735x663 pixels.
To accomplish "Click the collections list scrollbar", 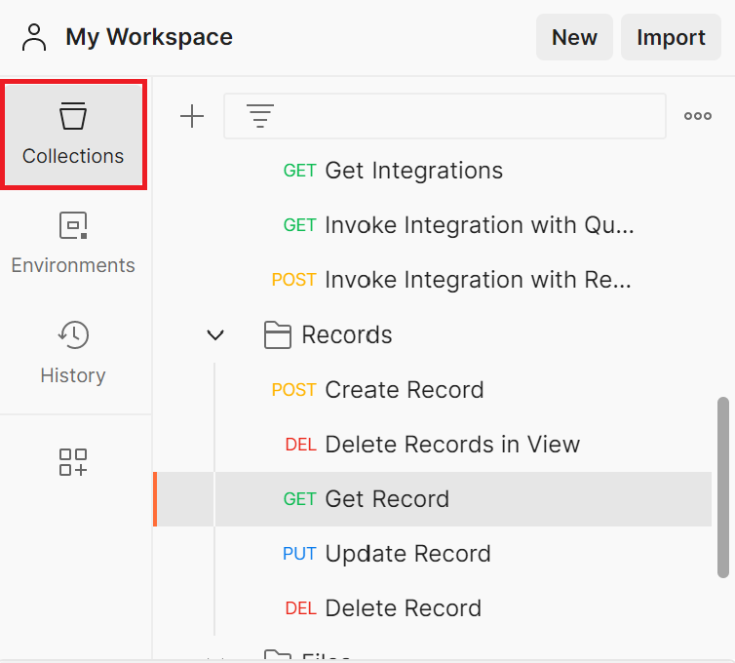I will tap(723, 487).
